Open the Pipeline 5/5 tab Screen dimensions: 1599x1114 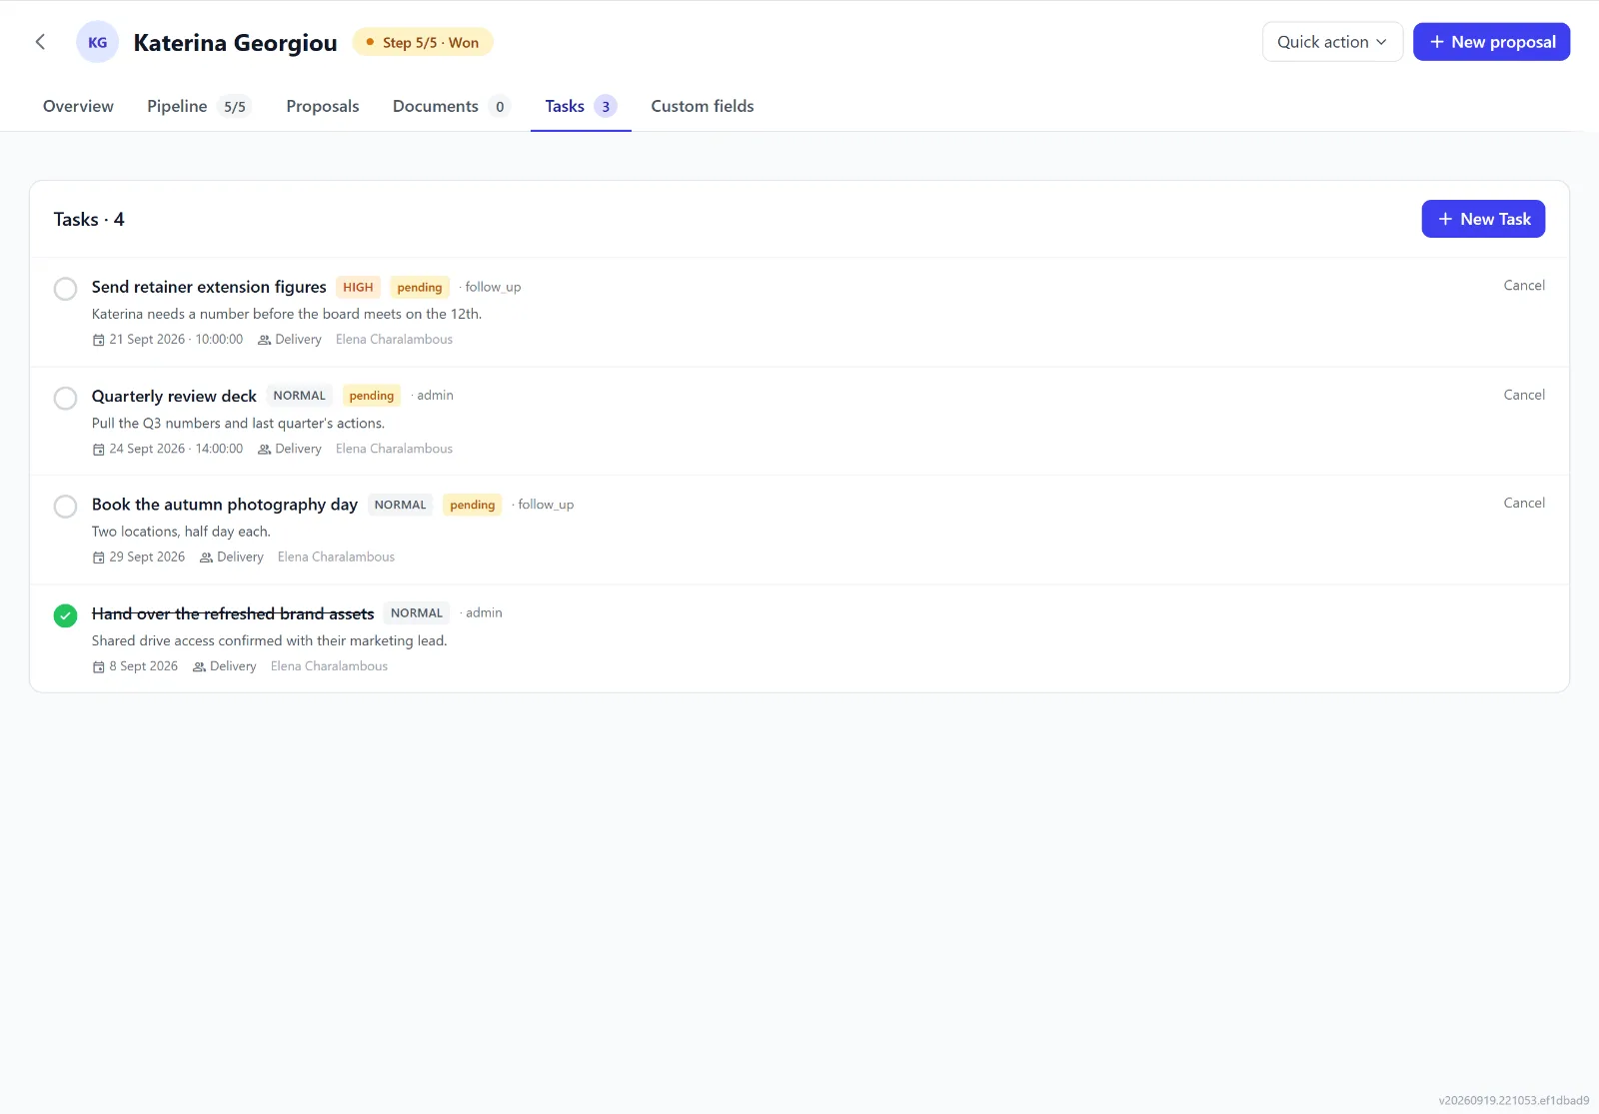[199, 106]
